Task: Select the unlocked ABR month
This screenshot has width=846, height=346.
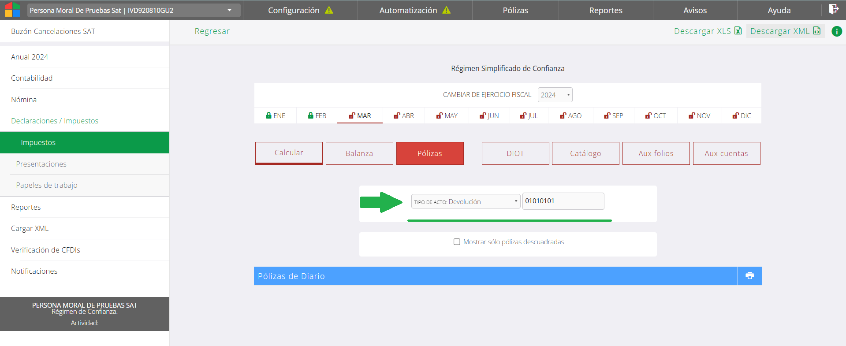Action: tap(404, 115)
